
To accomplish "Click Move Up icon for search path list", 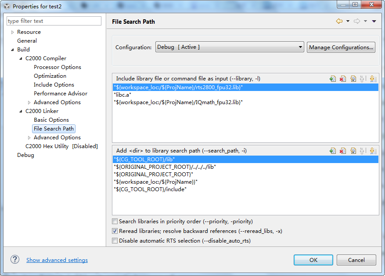I will (x=363, y=151).
